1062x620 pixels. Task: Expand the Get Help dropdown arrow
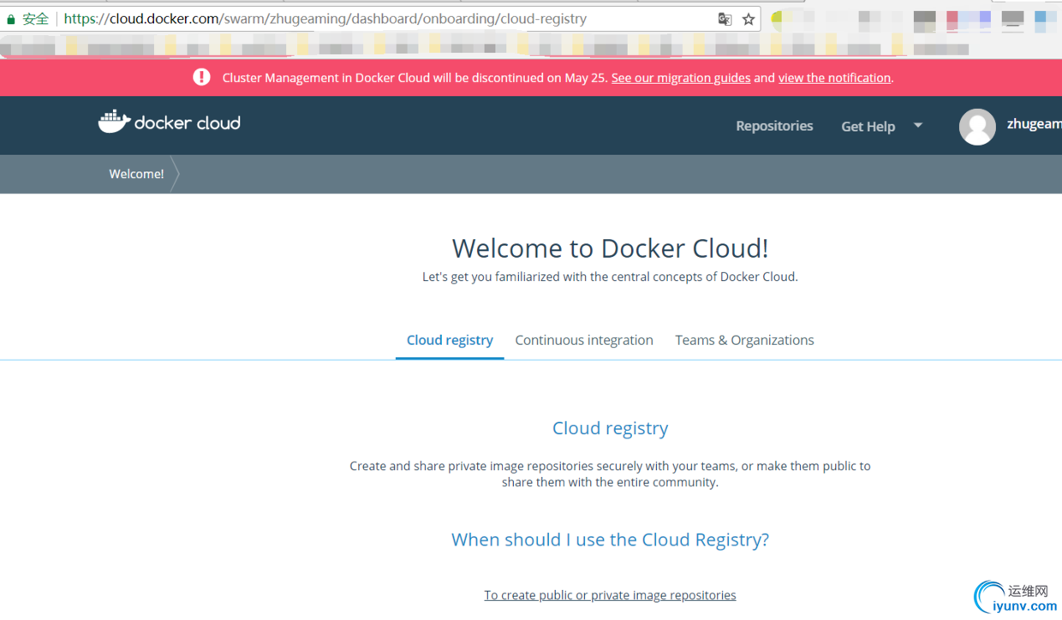[x=918, y=125]
